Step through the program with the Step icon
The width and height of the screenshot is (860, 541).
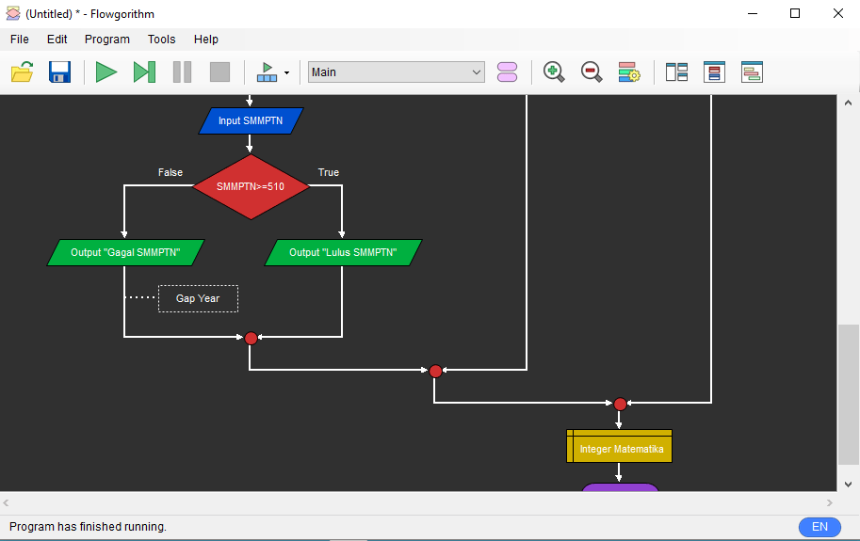(x=144, y=72)
